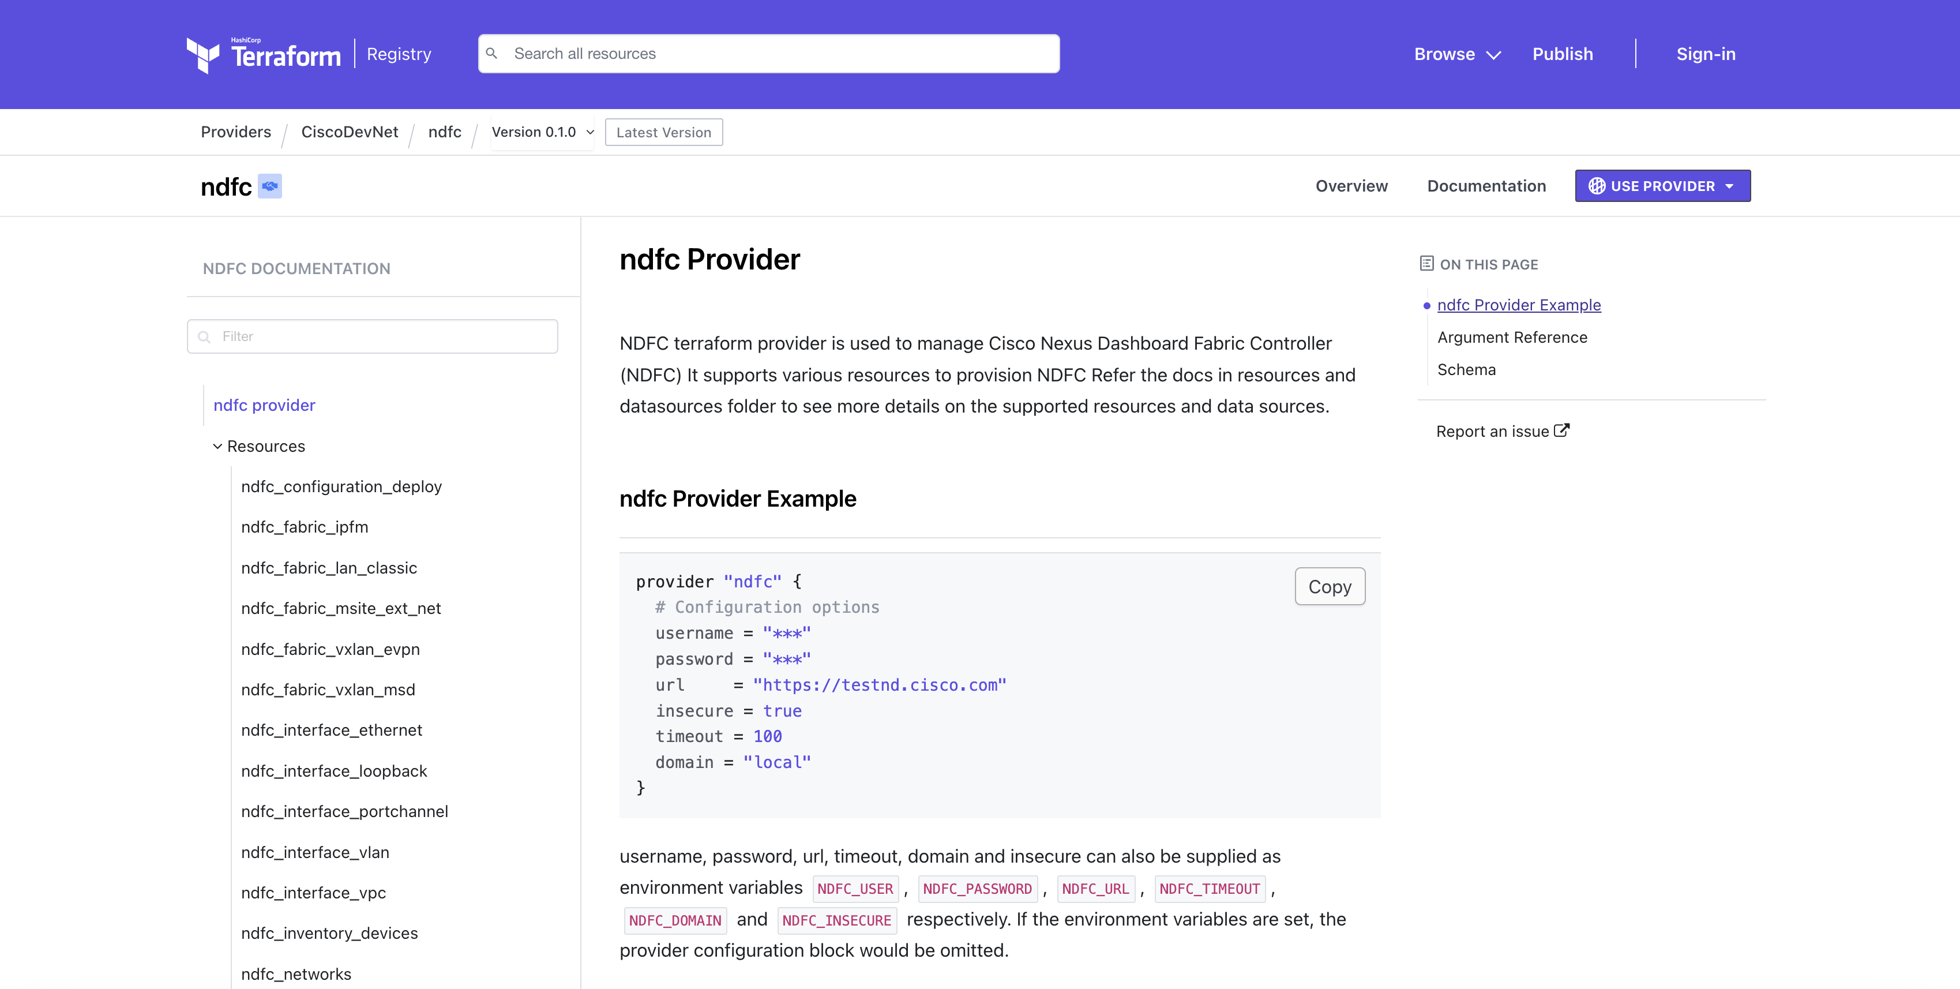Select ndfc provider in sidebar

click(264, 406)
